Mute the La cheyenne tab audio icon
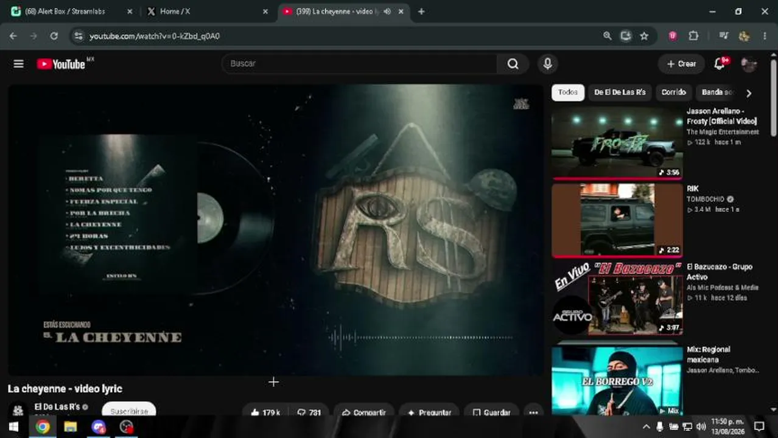The image size is (778, 438). pyautogui.click(x=387, y=12)
